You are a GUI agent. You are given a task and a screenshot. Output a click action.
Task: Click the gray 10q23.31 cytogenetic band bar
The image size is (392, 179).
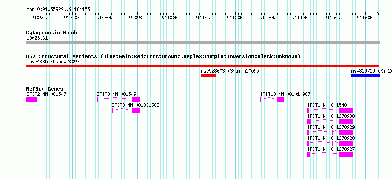point(203,43)
